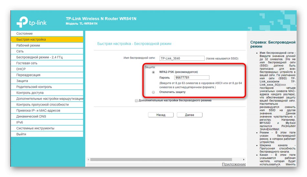The height and width of the screenshot is (177, 307).
Task: Open Контроль пропускной способности
Action: [47, 105]
